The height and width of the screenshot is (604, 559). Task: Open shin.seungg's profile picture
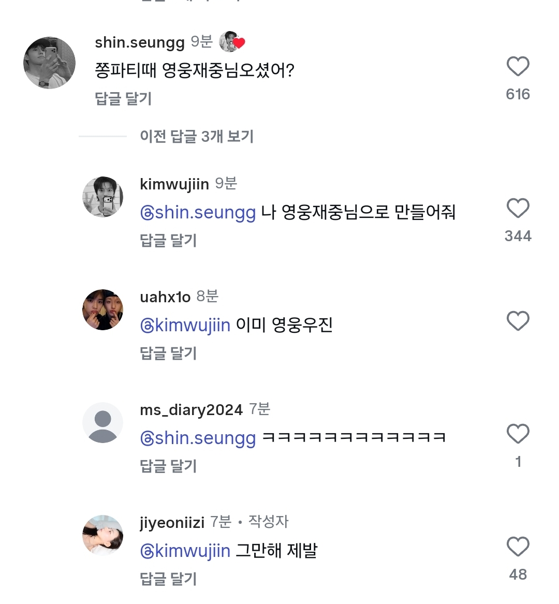pyautogui.click(x=50, y=63)
